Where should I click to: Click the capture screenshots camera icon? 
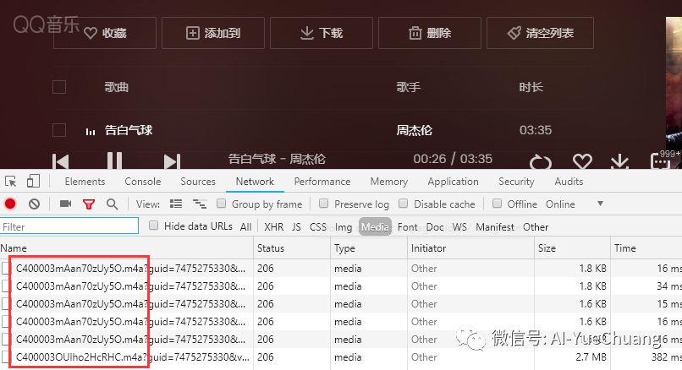click(66, 204)
